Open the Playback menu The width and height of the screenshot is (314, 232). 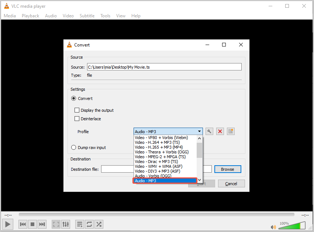pyautogui.click(x=30, y=16)
